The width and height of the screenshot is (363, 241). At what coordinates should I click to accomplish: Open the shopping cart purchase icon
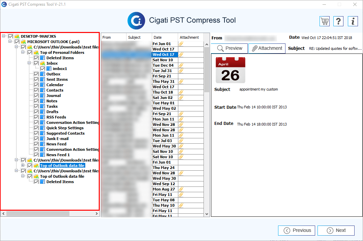coord(325,21)
